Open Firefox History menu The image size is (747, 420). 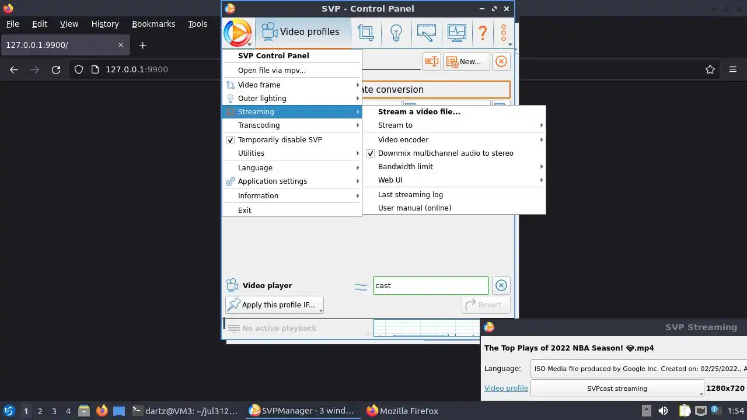coord(105,24)
